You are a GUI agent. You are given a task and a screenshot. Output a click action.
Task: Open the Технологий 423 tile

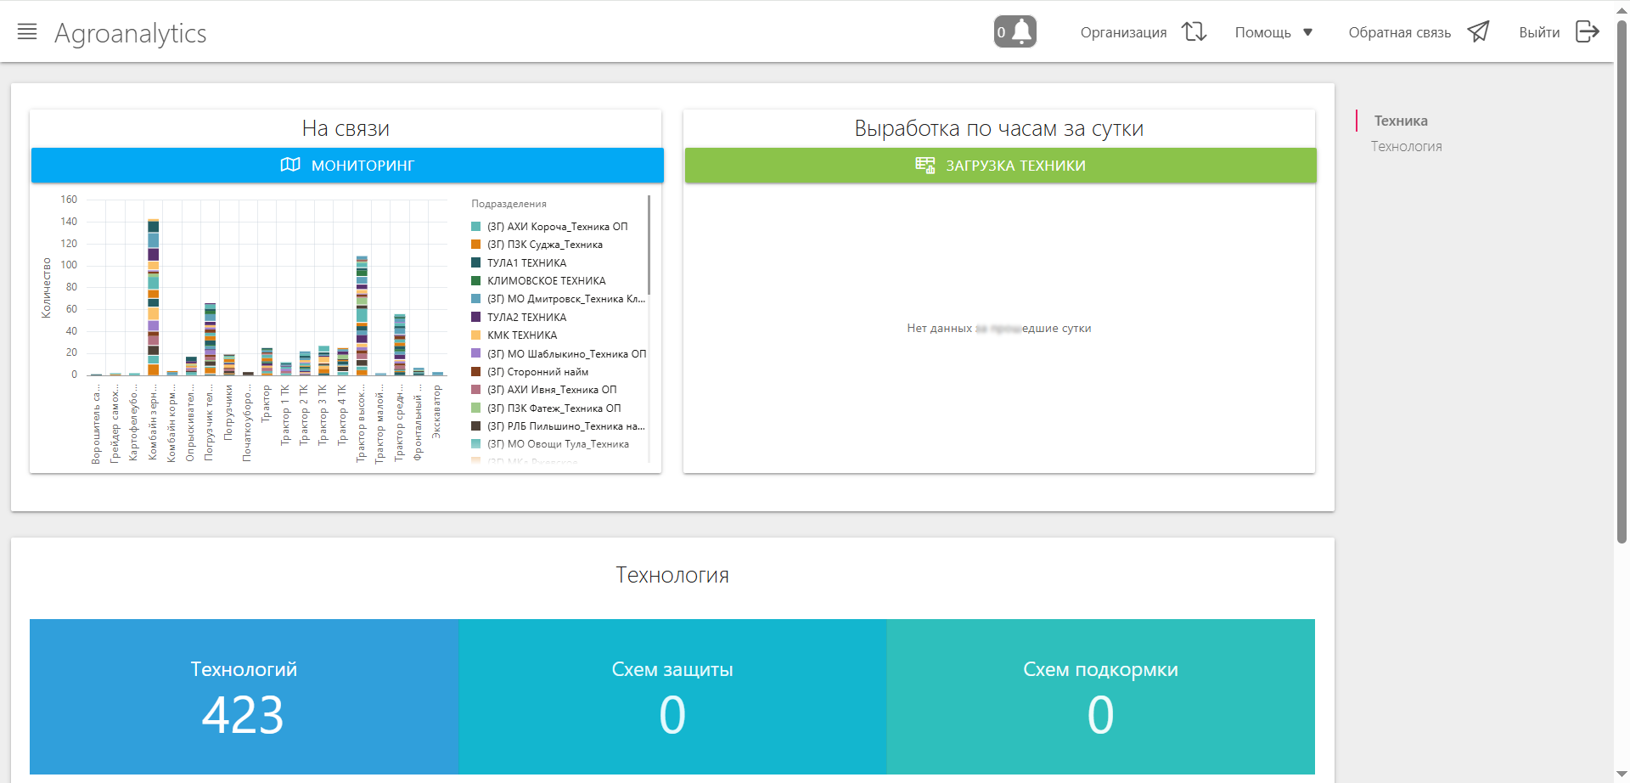(244, 696)
